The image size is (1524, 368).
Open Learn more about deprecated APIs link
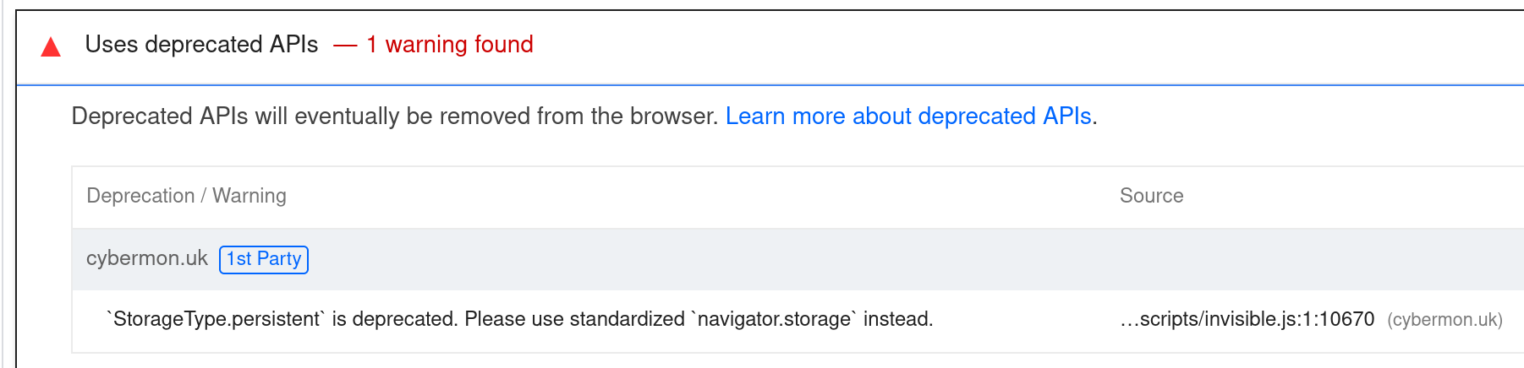(x=908, y=116)
